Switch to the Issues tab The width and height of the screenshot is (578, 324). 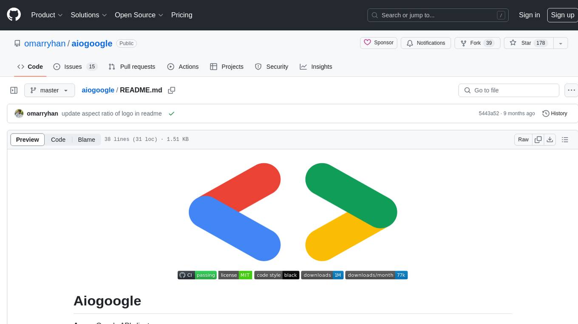75,67
